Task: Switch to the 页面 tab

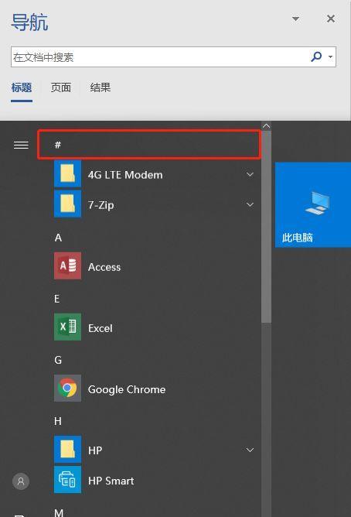Action: point(61,87)
